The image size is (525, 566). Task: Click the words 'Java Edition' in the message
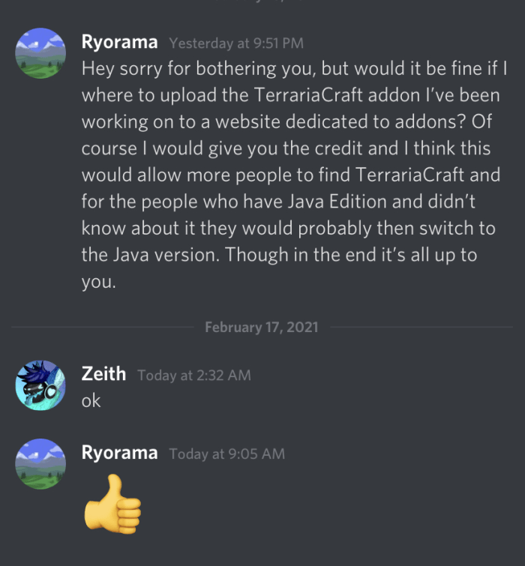337,201
